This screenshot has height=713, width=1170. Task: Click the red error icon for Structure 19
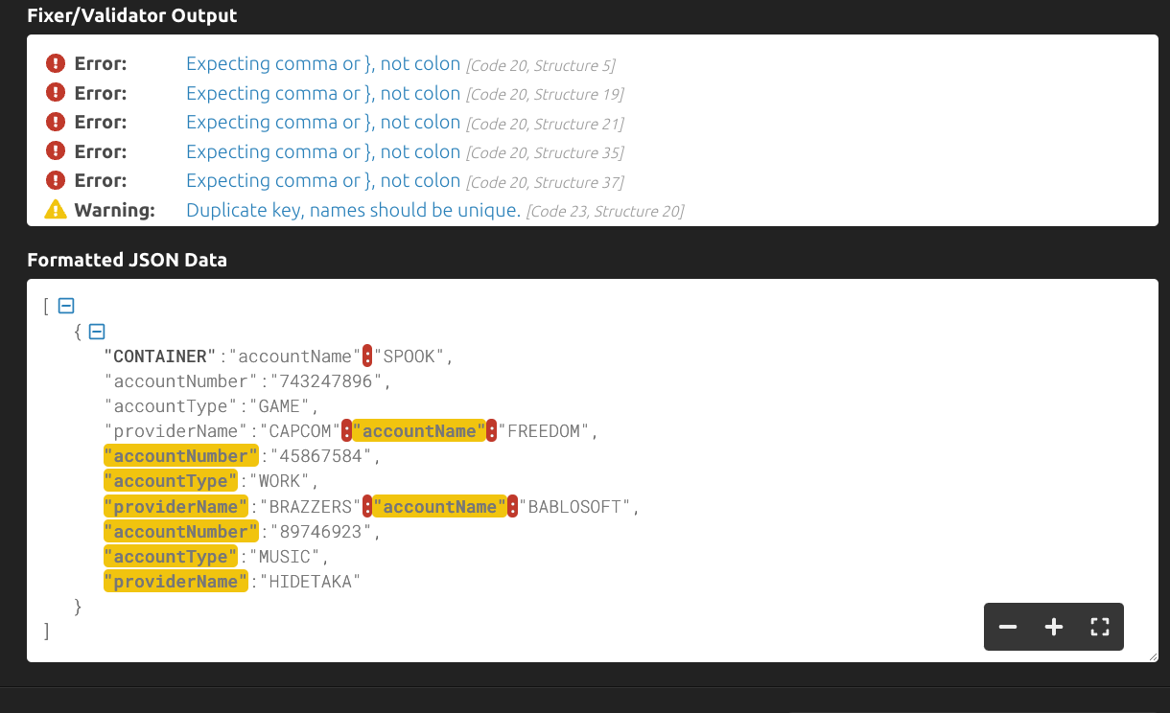(x=56, y=93)
